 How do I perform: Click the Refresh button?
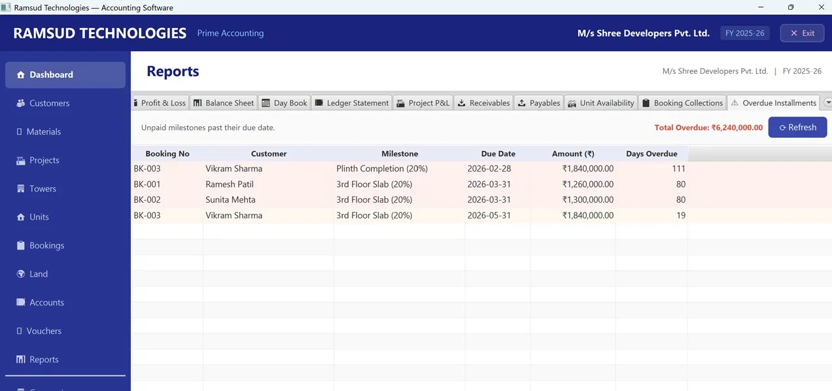[x=797, y=127]
